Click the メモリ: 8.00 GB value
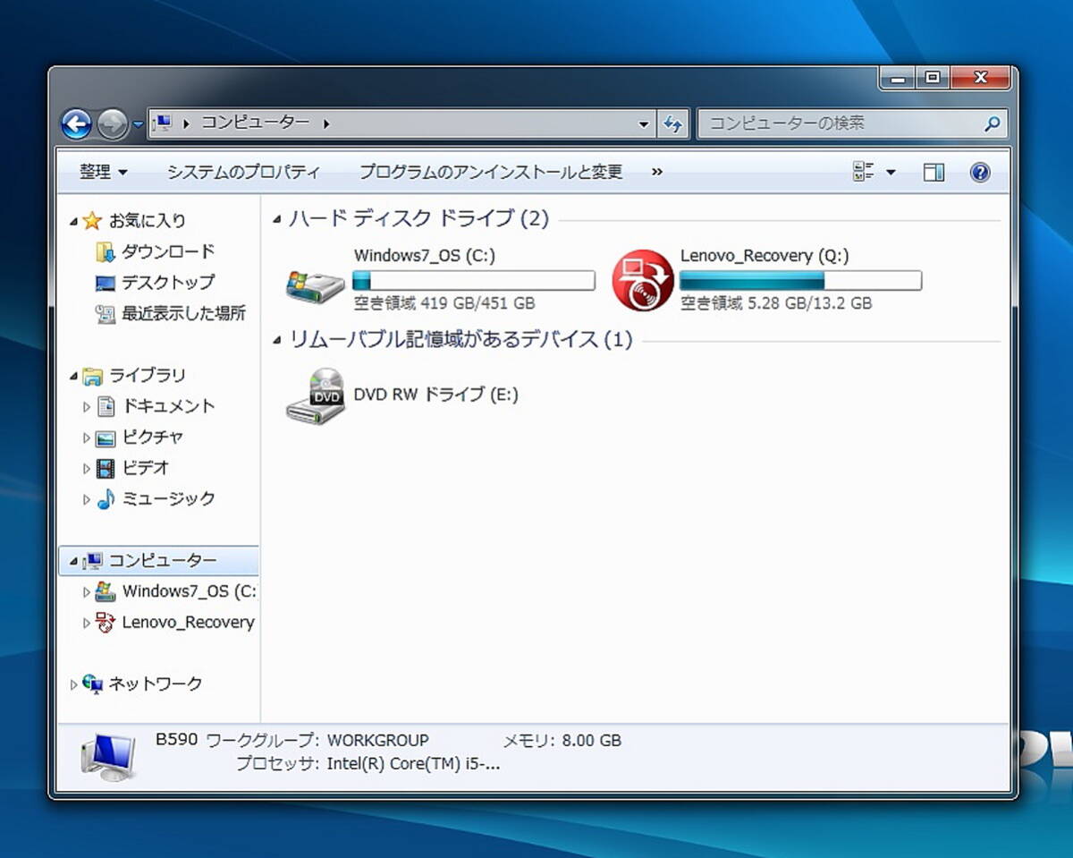Viewport: 1073px width, 858px height. (591, 741)
